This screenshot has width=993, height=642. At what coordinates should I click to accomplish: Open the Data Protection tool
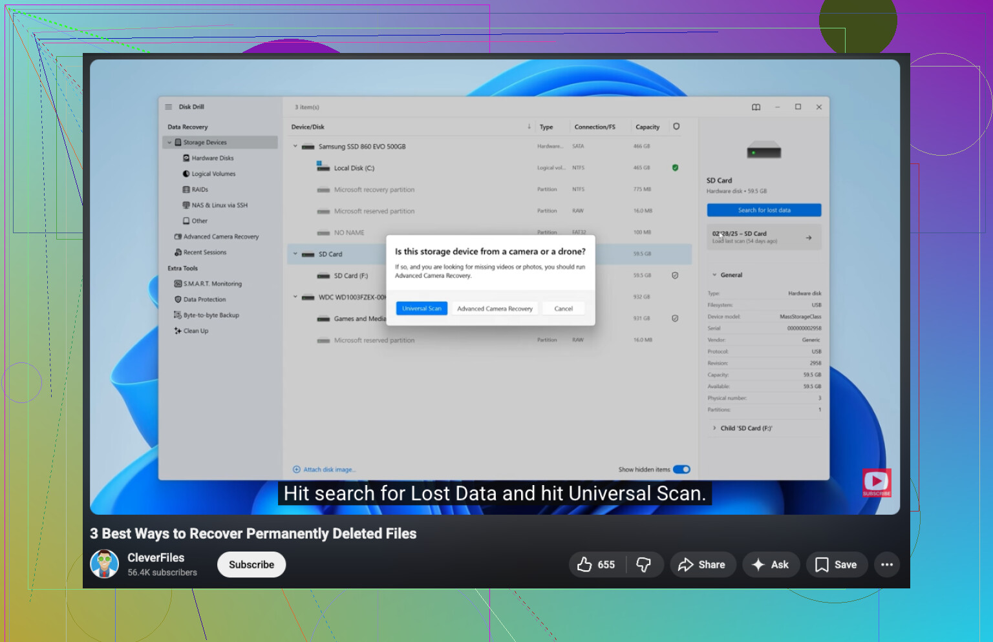click(200, 300)
